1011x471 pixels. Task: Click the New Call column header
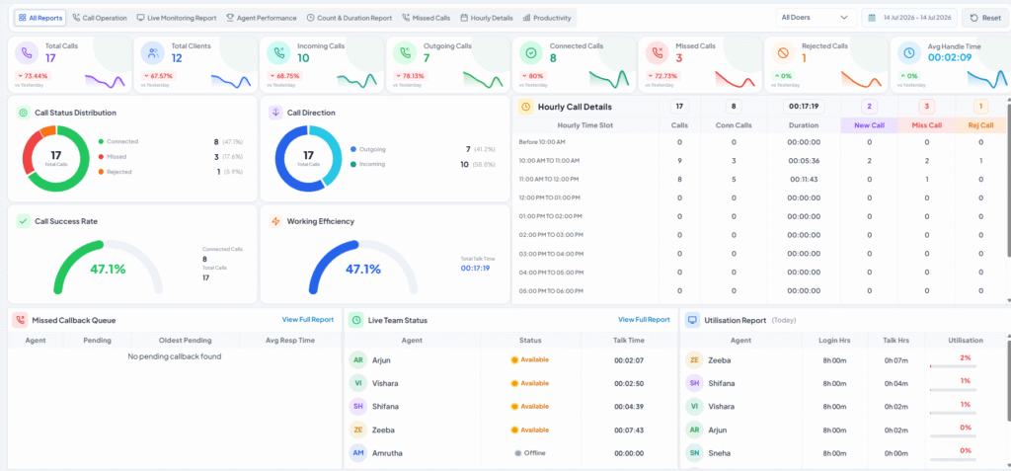869,125
